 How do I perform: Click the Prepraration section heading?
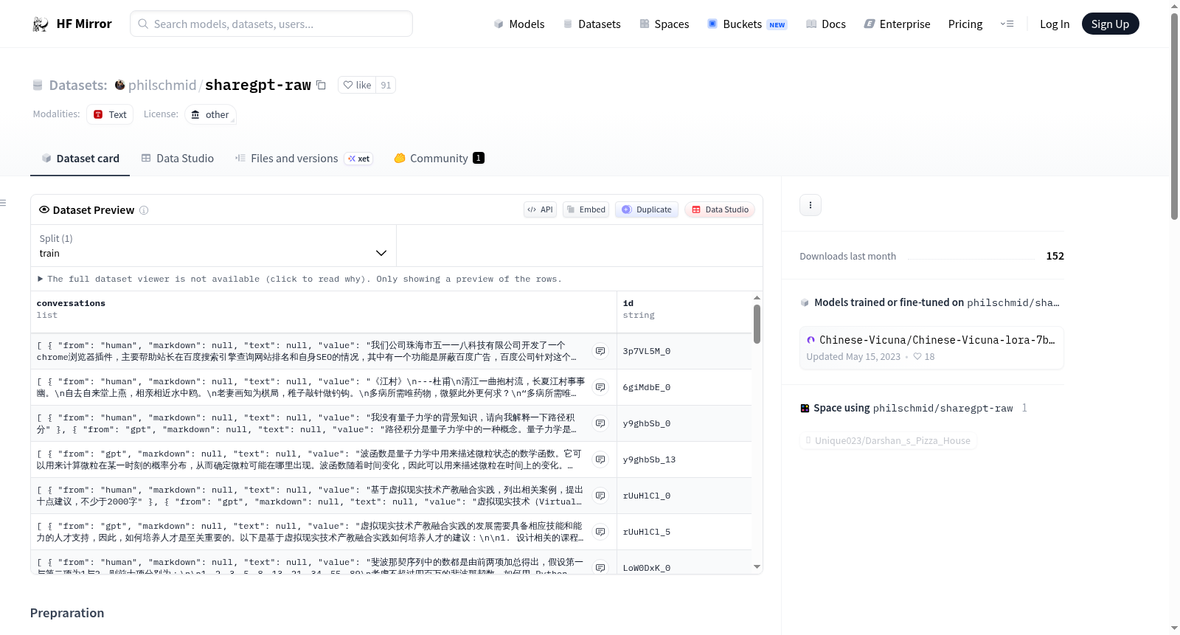[67, 613]
